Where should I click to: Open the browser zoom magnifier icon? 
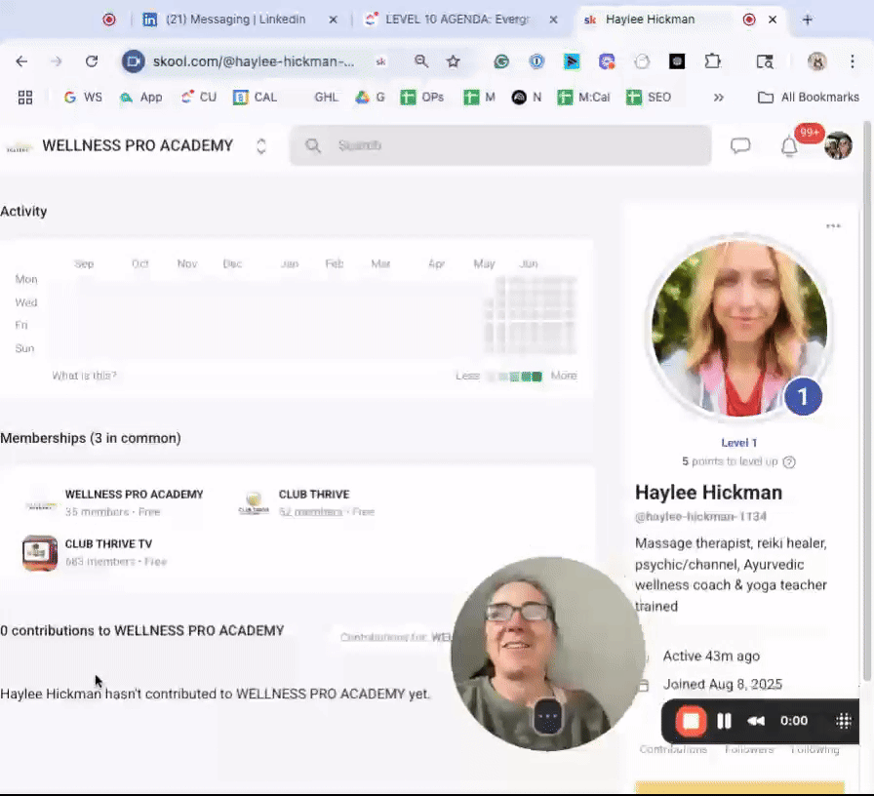[x=421, y=61]
